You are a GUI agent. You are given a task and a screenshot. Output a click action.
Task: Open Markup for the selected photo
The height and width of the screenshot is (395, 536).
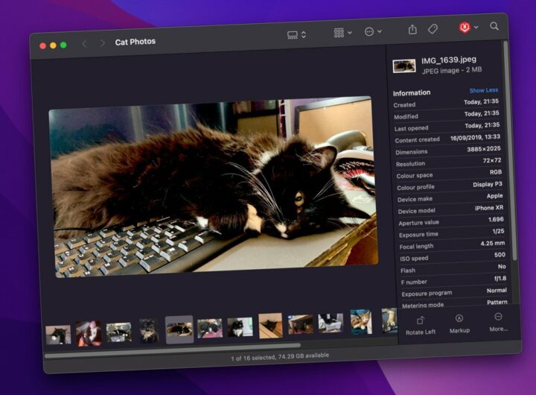click(x=459, y=323)
